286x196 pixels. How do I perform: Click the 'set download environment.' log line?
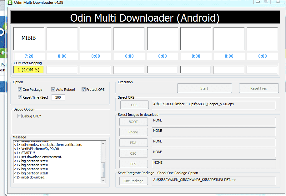coord(38,157)
